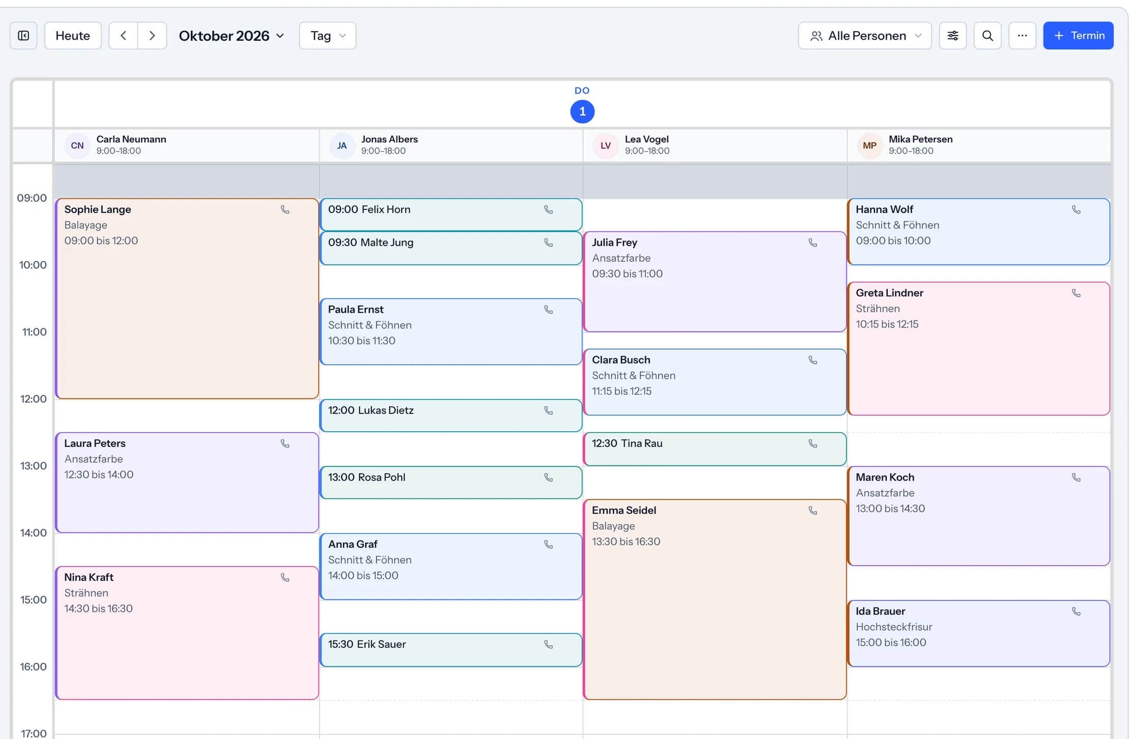Screen dimensions: 1139x739
Task: Select the Mika Petersen column header
Action: pos(979,145)
